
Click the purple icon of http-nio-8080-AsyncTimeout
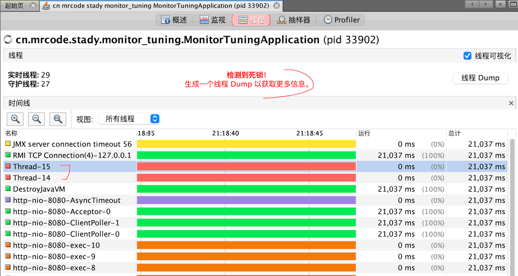(8, 200)
